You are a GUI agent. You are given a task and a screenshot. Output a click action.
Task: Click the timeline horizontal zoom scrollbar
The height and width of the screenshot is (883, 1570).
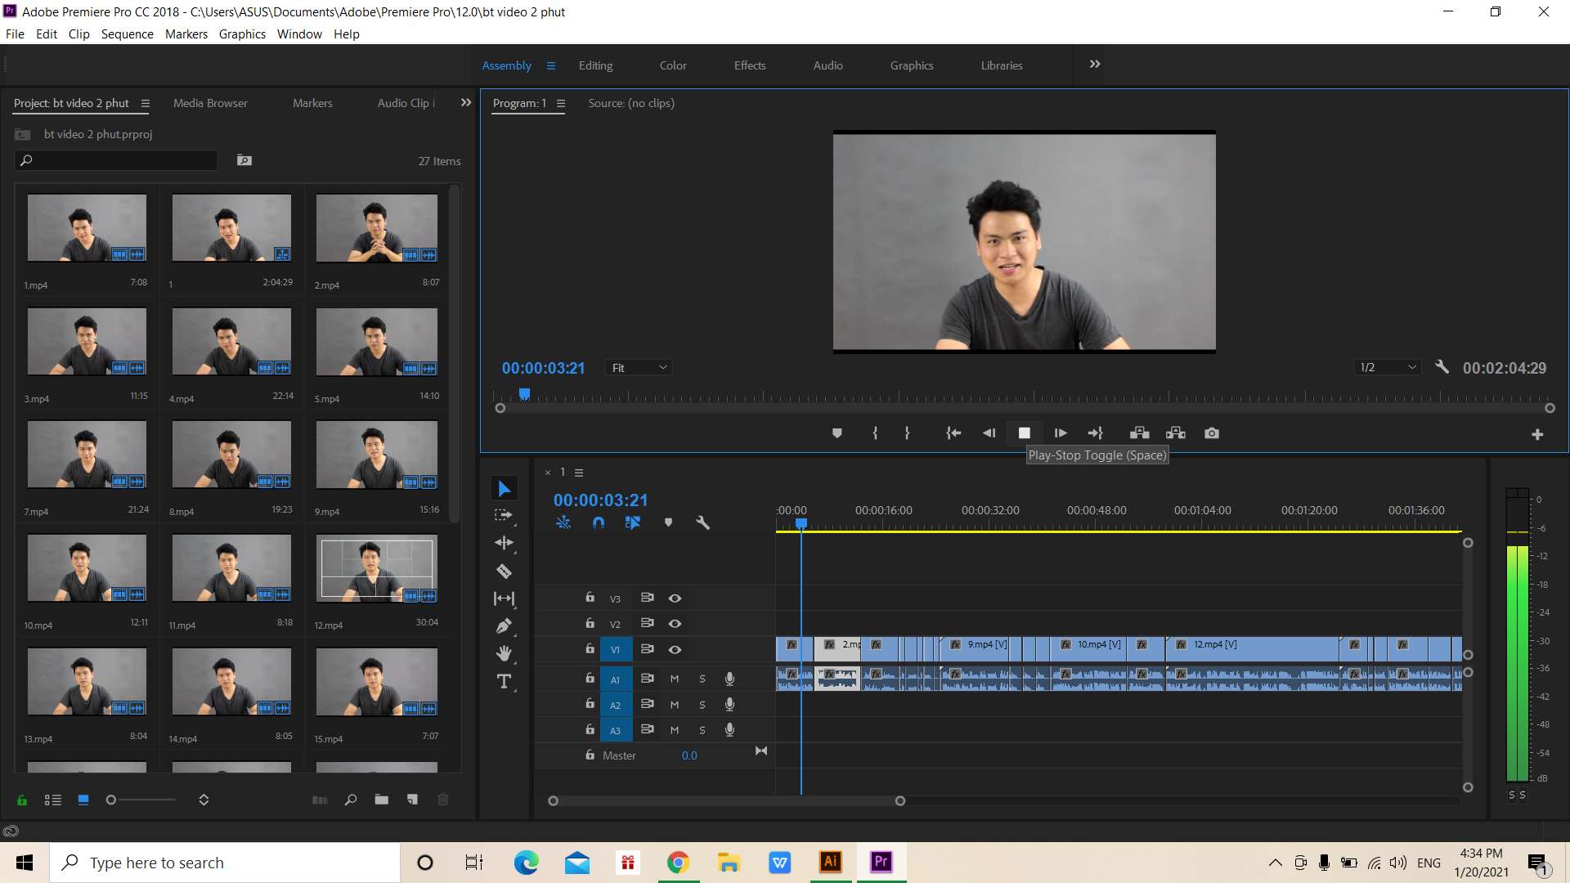tap(726, 801)
